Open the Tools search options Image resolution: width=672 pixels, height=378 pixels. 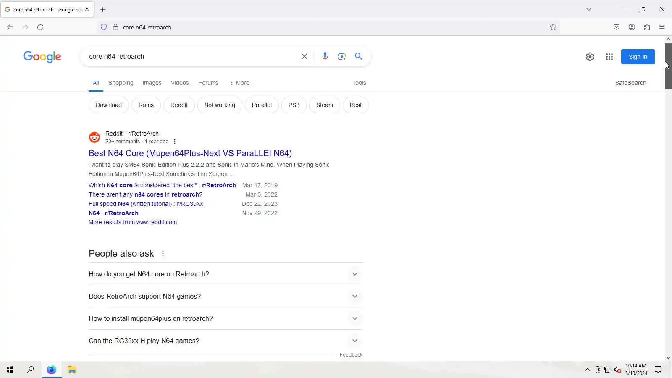[359, 83]
